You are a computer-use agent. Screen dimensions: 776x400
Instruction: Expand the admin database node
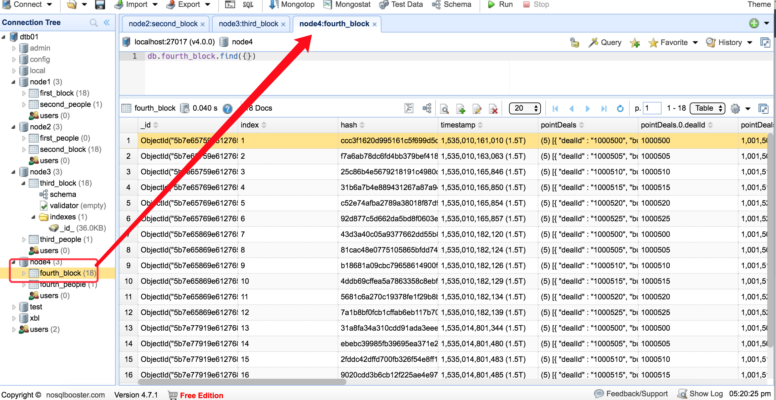coord(14,48)
